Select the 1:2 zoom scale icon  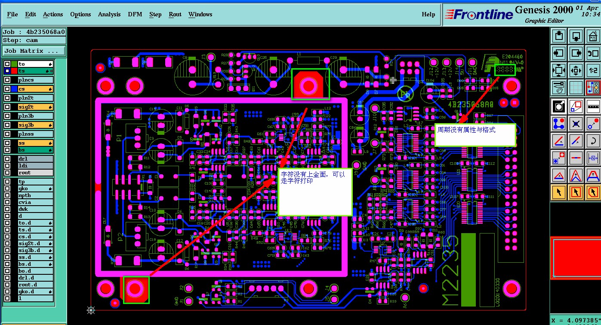click(594, 70)
